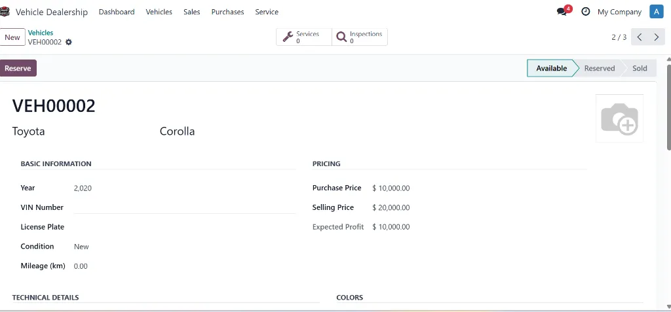Screen dimensions: 671x312
Task: Open the My Company switcher
Action: click(619, 12)
